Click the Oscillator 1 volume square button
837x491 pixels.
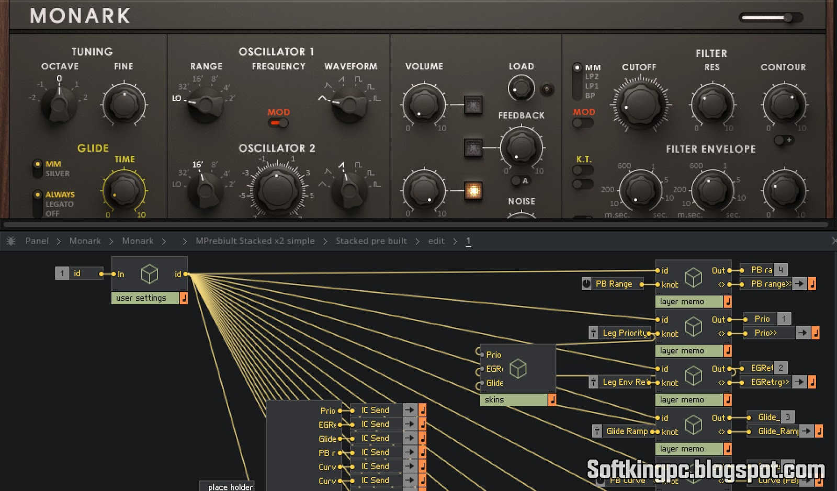coord(473,105)
